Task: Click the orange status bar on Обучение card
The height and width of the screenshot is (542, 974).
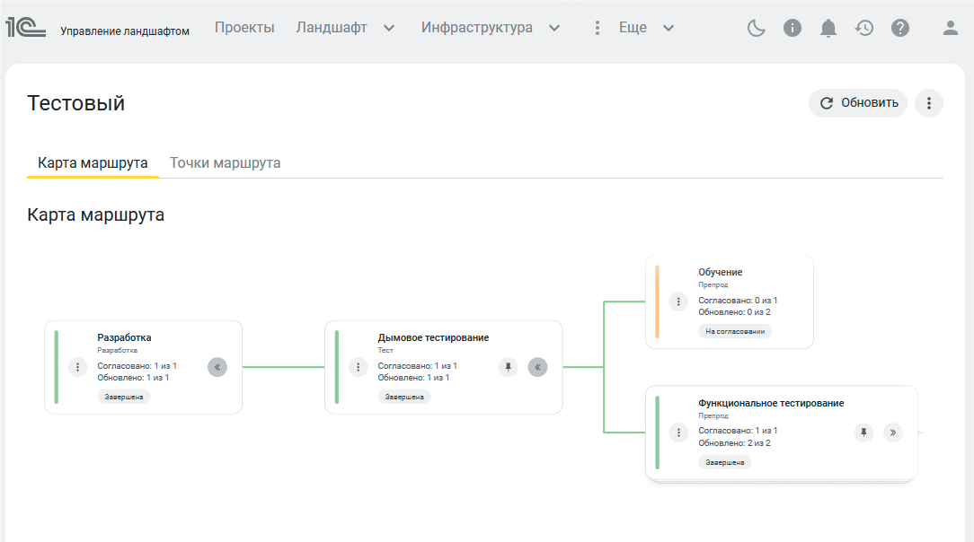Action: pos(657,302)
